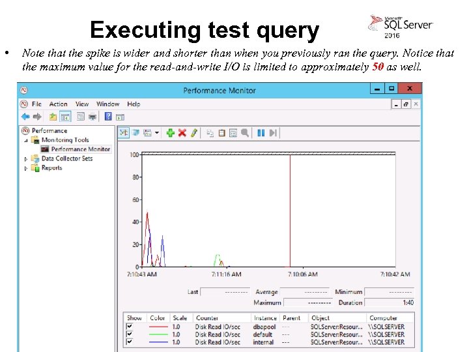This screenshot has height=352, width=469.
Task: Click the Scale column header
Action: (180, 318)
